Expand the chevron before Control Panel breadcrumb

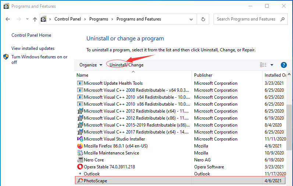pyautogui.click(x=50, y=19)
